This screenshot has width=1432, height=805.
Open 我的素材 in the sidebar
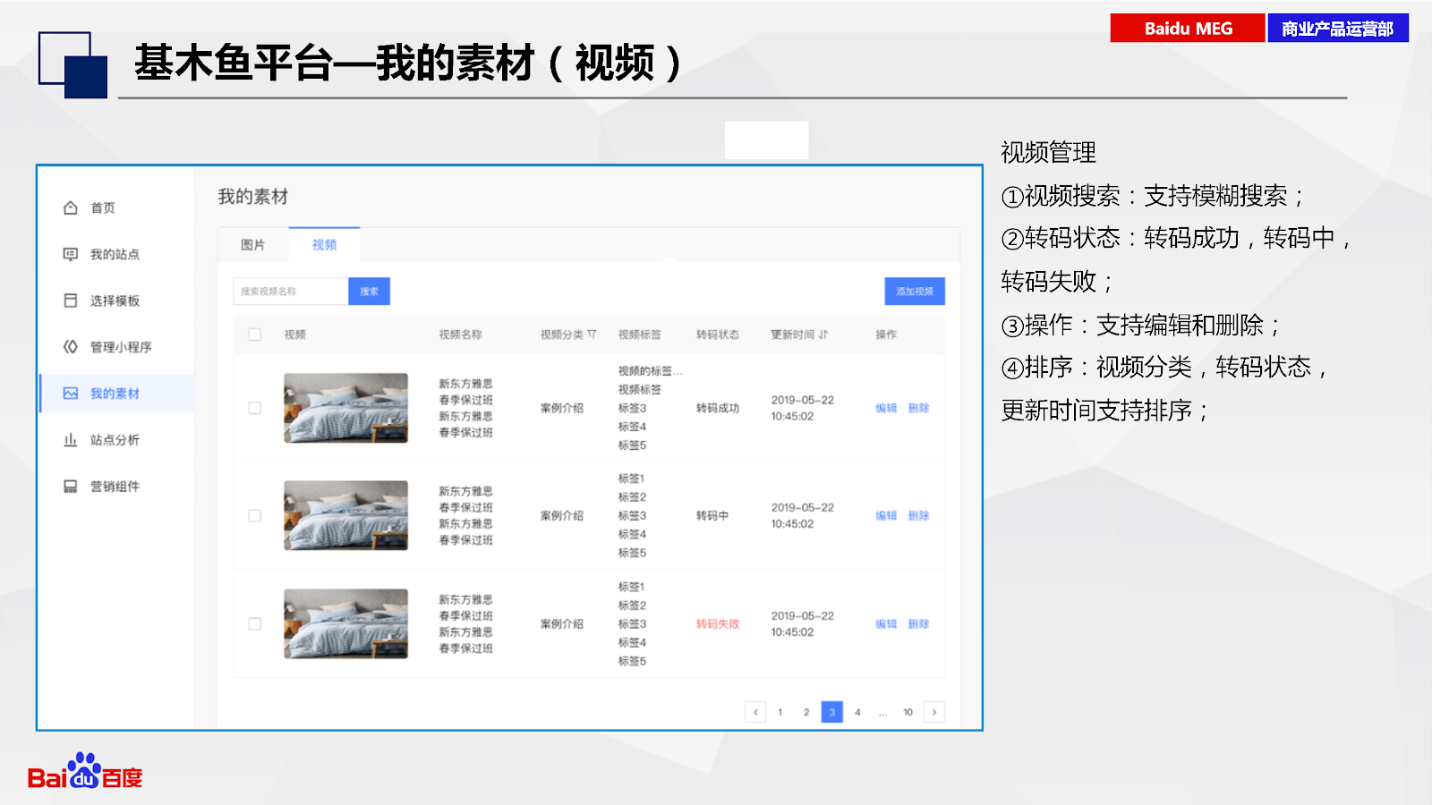[x=117, y=394]
